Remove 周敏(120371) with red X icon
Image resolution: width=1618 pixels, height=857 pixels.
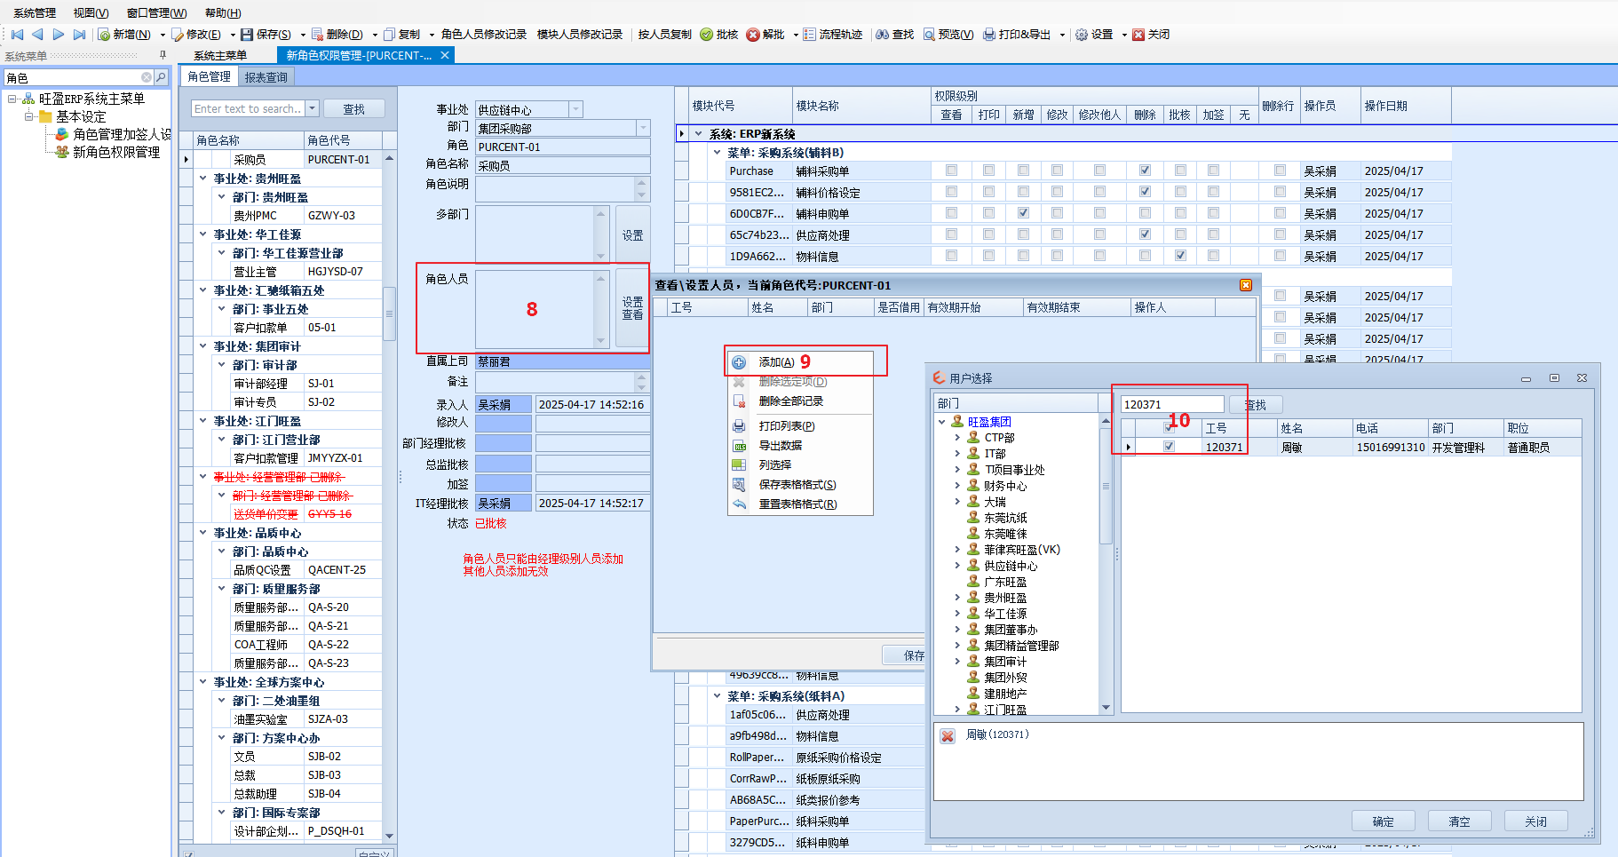point(948,735)
